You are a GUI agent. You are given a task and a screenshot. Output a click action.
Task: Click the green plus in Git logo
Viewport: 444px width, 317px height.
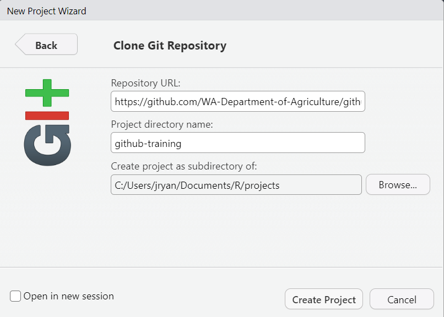pyautogui.click(x=47, y=93)
